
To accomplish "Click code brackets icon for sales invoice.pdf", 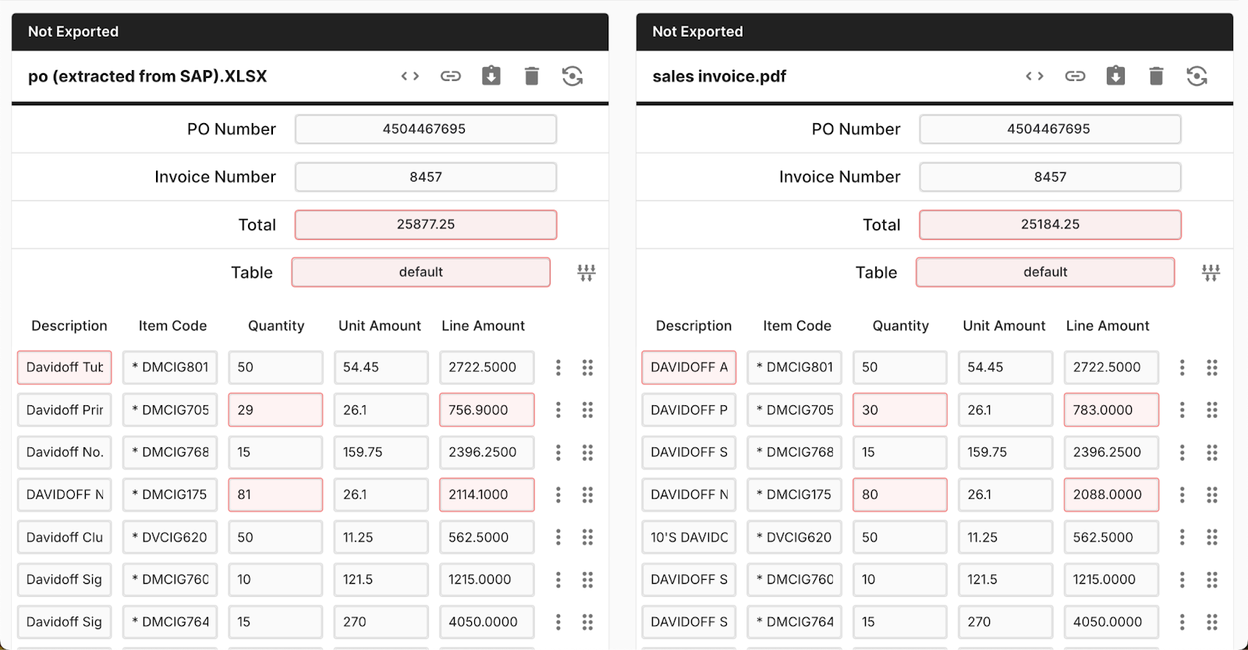I will point(1035,76).
